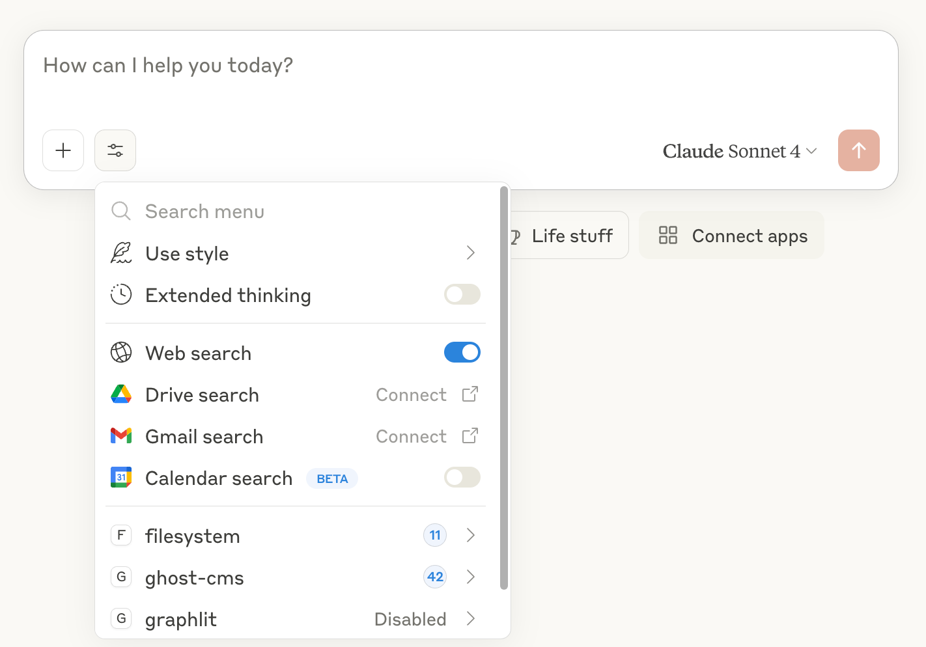Click the plus attachment button
The height and width of the screenshot is (647, 926).
tap(63, 150)
